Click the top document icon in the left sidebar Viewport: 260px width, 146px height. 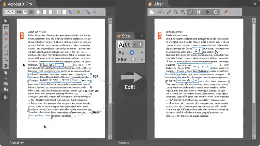[6, 21]
